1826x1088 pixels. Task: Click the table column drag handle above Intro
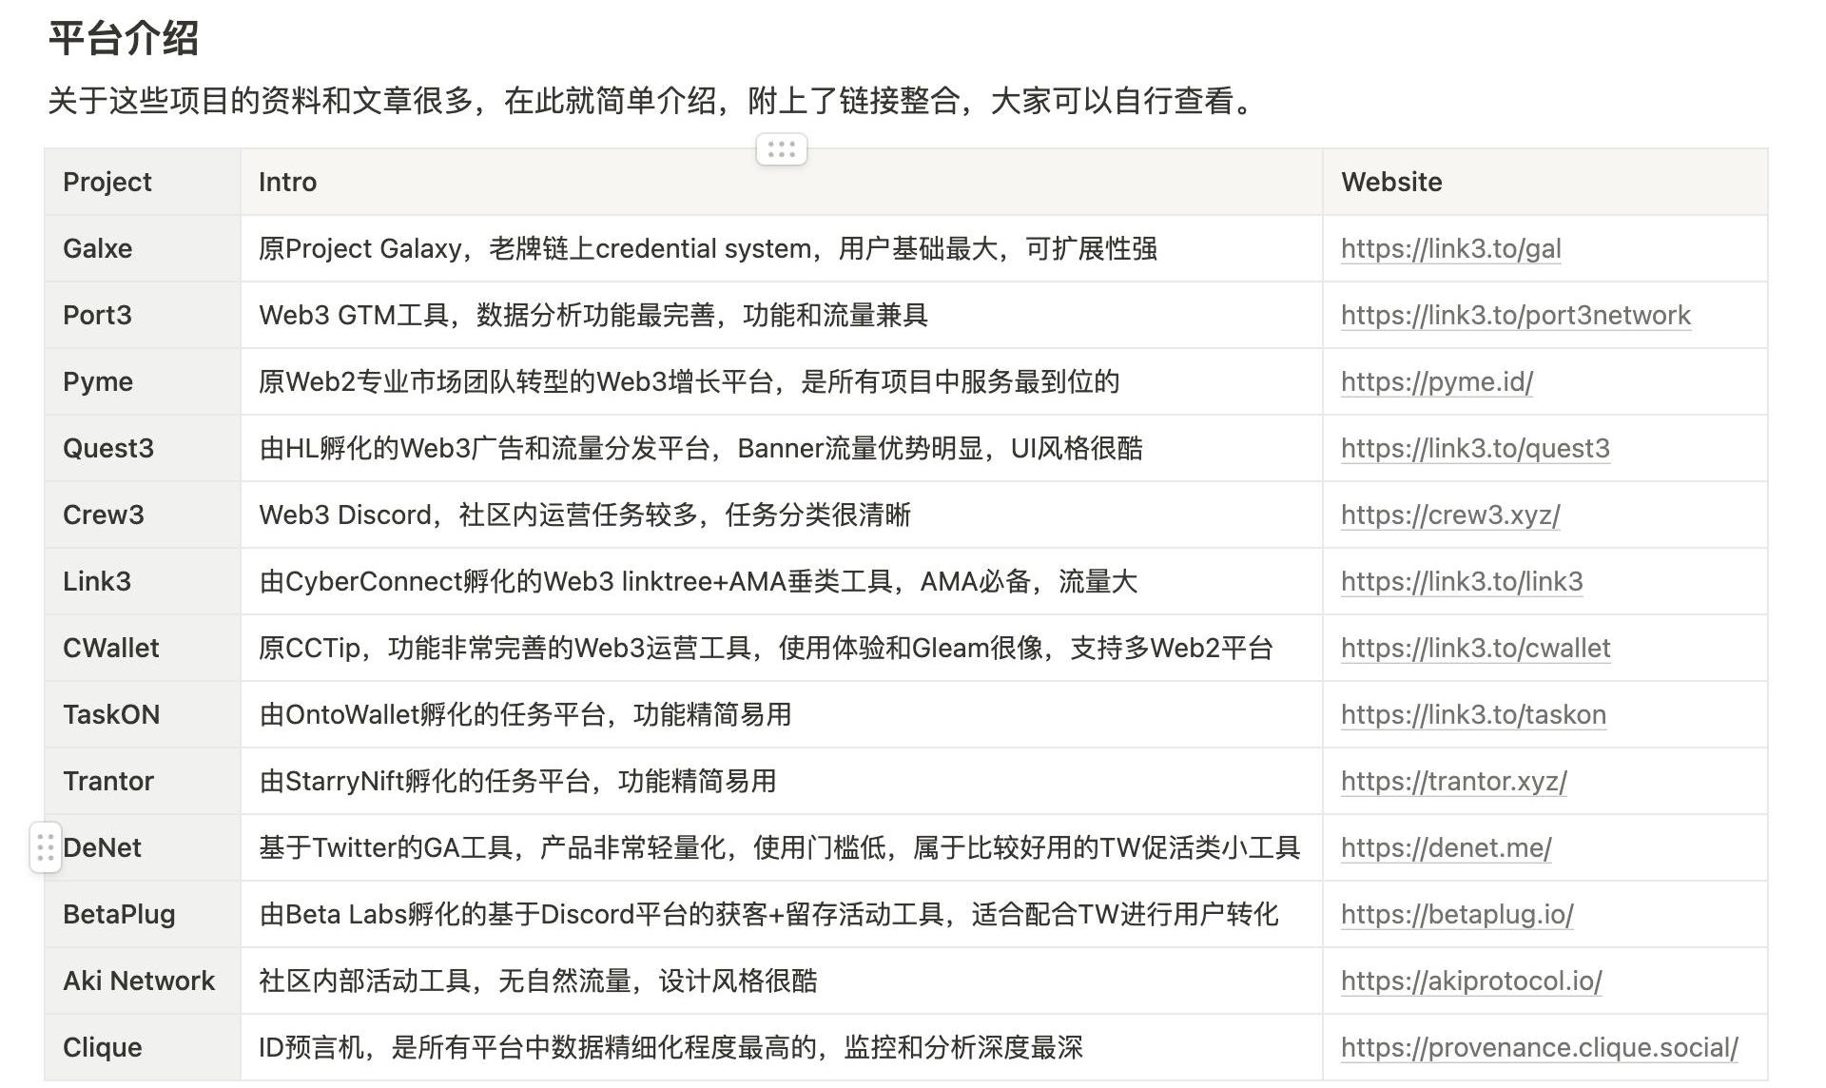(x=782, y=149)
